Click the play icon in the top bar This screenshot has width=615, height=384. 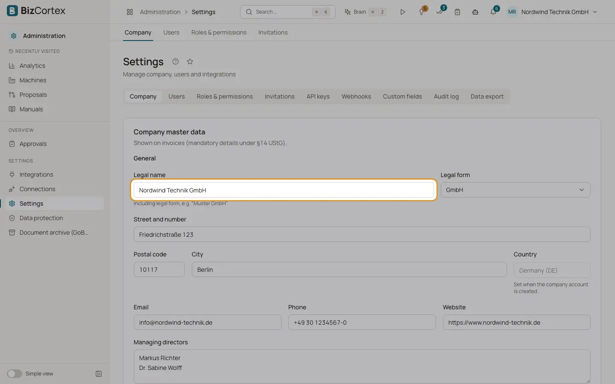pyautogui.click(x=402, y=12)
